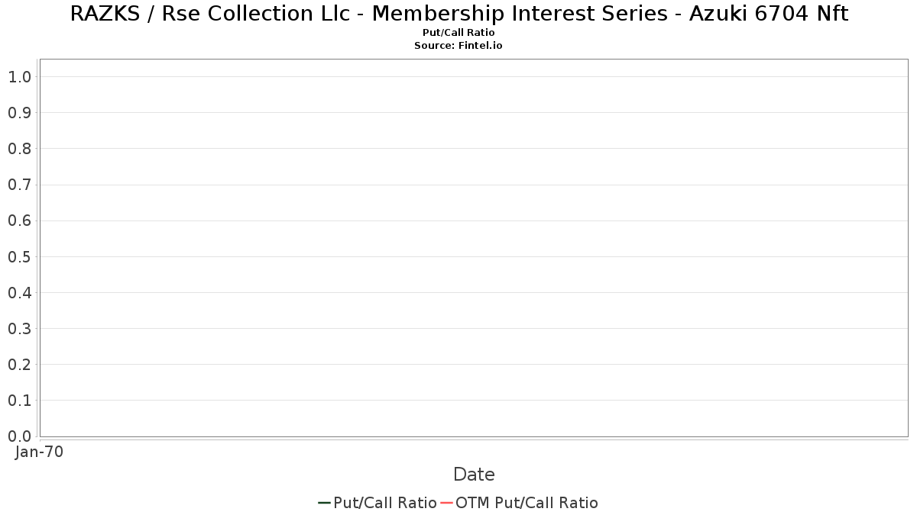Click the 0.5 y-axis label

point(19,257)
